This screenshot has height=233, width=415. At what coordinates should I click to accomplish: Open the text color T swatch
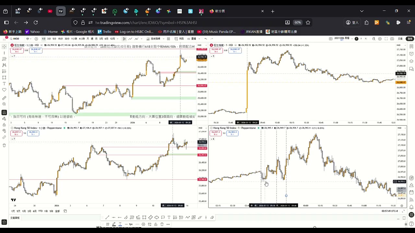pyautogui.click(x=120, y=224)
